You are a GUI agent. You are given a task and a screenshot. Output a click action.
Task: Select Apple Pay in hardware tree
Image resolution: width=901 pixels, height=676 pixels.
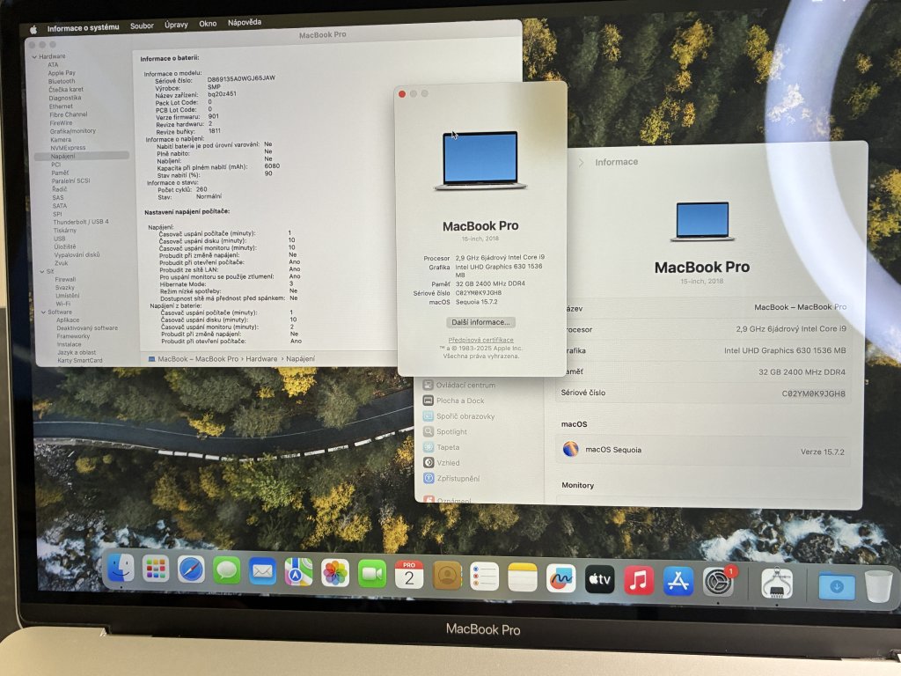[62, 73]
